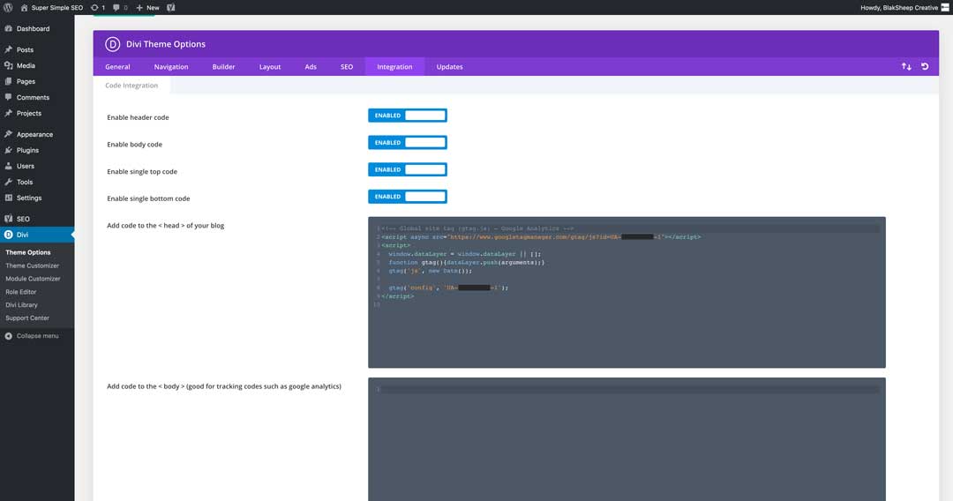Click the Divi D icon in sidebar
Image resolution: width=953 pixels, height=501 pixels.
9,235
